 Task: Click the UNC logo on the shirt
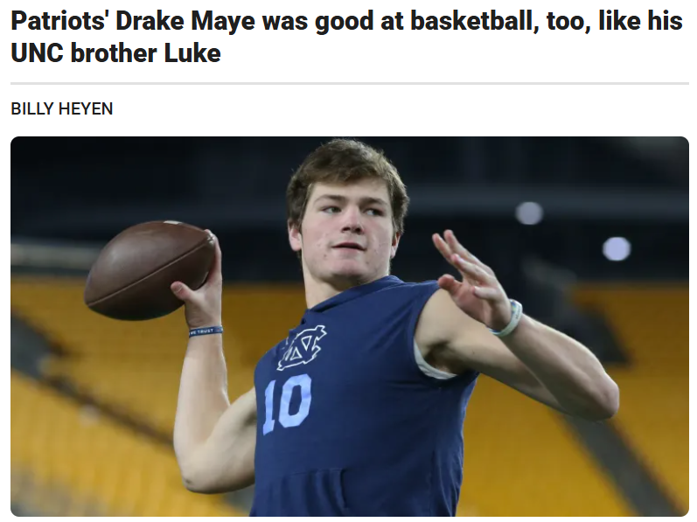tap(302, 346)
